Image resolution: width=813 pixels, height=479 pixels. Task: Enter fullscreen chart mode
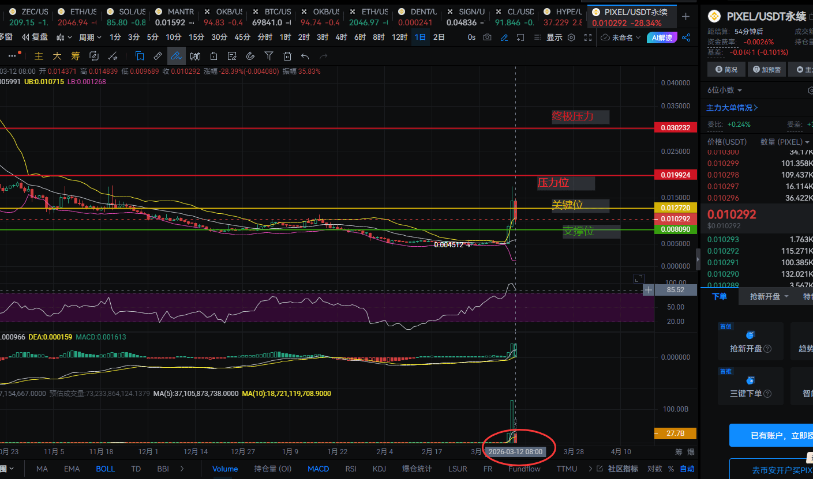click(588, 37)
